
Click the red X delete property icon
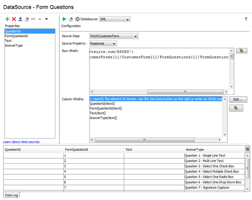(x=14, y=19)
